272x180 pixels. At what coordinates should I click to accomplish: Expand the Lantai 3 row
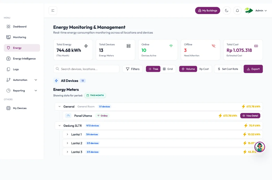pos(67,152)
